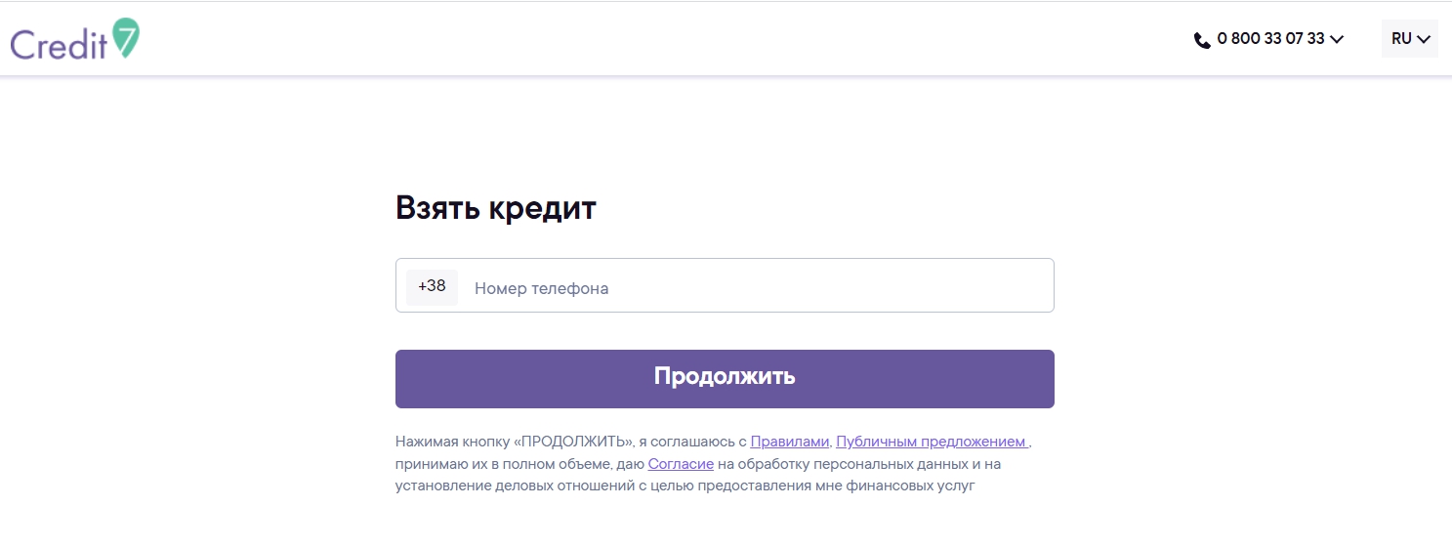Viewport: 1452px width, 549px height.
Task: Open the Согласие consent link
Action: (x=681, y=464)
